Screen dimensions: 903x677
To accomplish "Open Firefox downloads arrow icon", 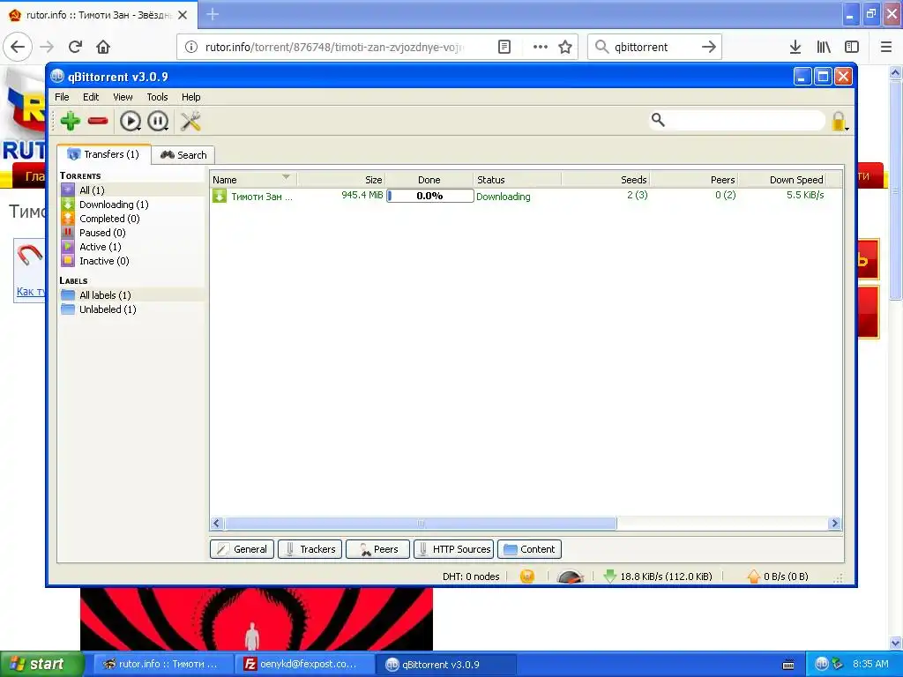I will click(795, 47).
